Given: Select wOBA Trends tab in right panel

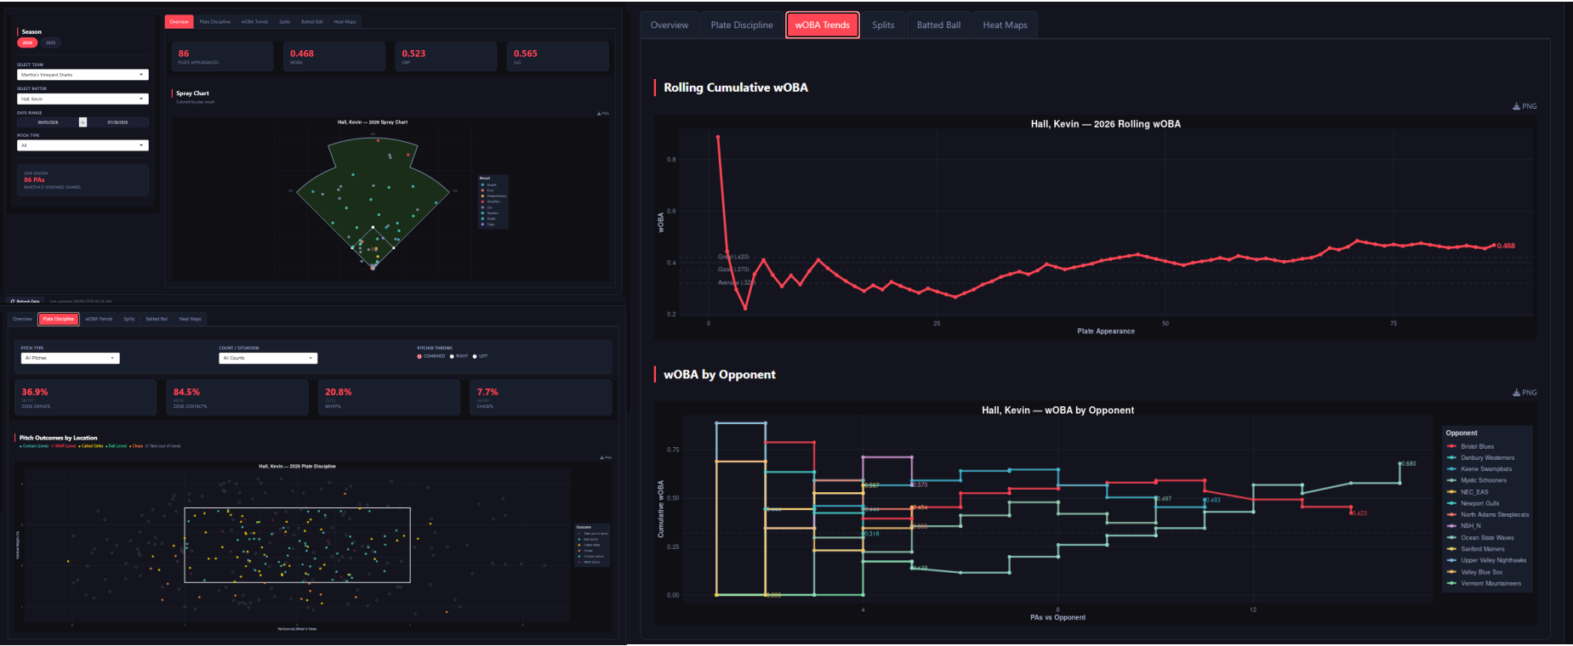Looking at the screenshot, I should 823,25.
